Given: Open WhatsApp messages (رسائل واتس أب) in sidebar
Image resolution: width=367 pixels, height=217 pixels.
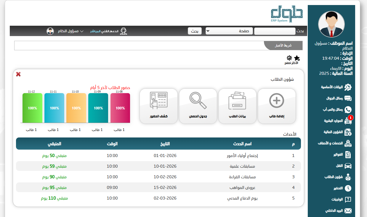Looking at the screenshot, I should 336,109.
